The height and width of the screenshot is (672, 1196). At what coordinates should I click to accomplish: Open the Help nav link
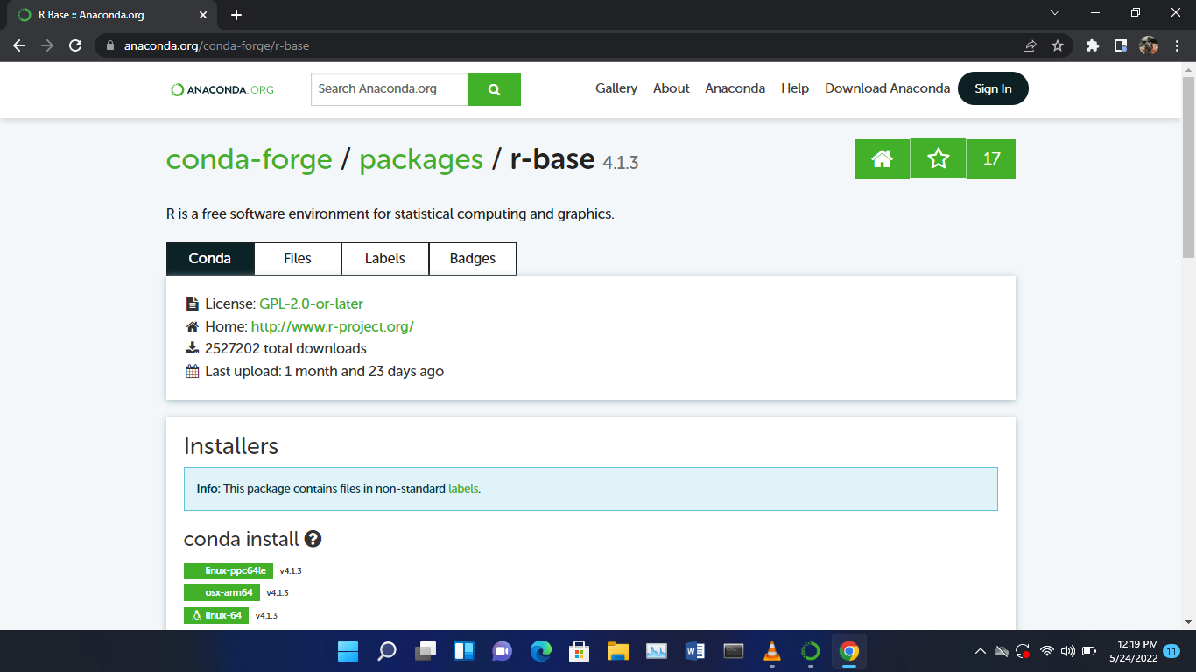[795, 88]
